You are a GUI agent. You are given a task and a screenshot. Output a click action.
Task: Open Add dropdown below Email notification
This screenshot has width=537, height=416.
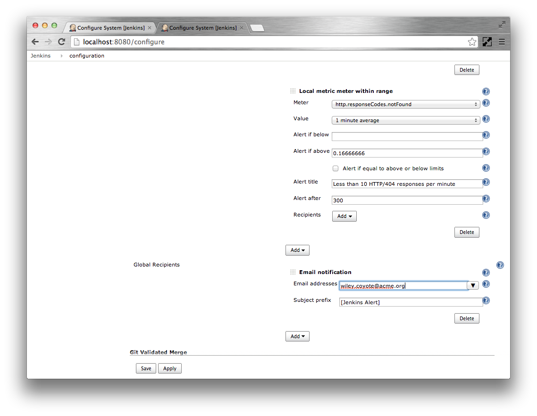(297, 336)
